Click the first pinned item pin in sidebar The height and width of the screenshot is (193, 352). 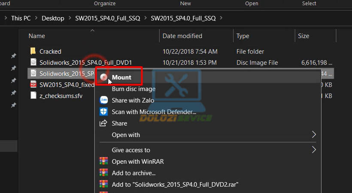point(14,56)
